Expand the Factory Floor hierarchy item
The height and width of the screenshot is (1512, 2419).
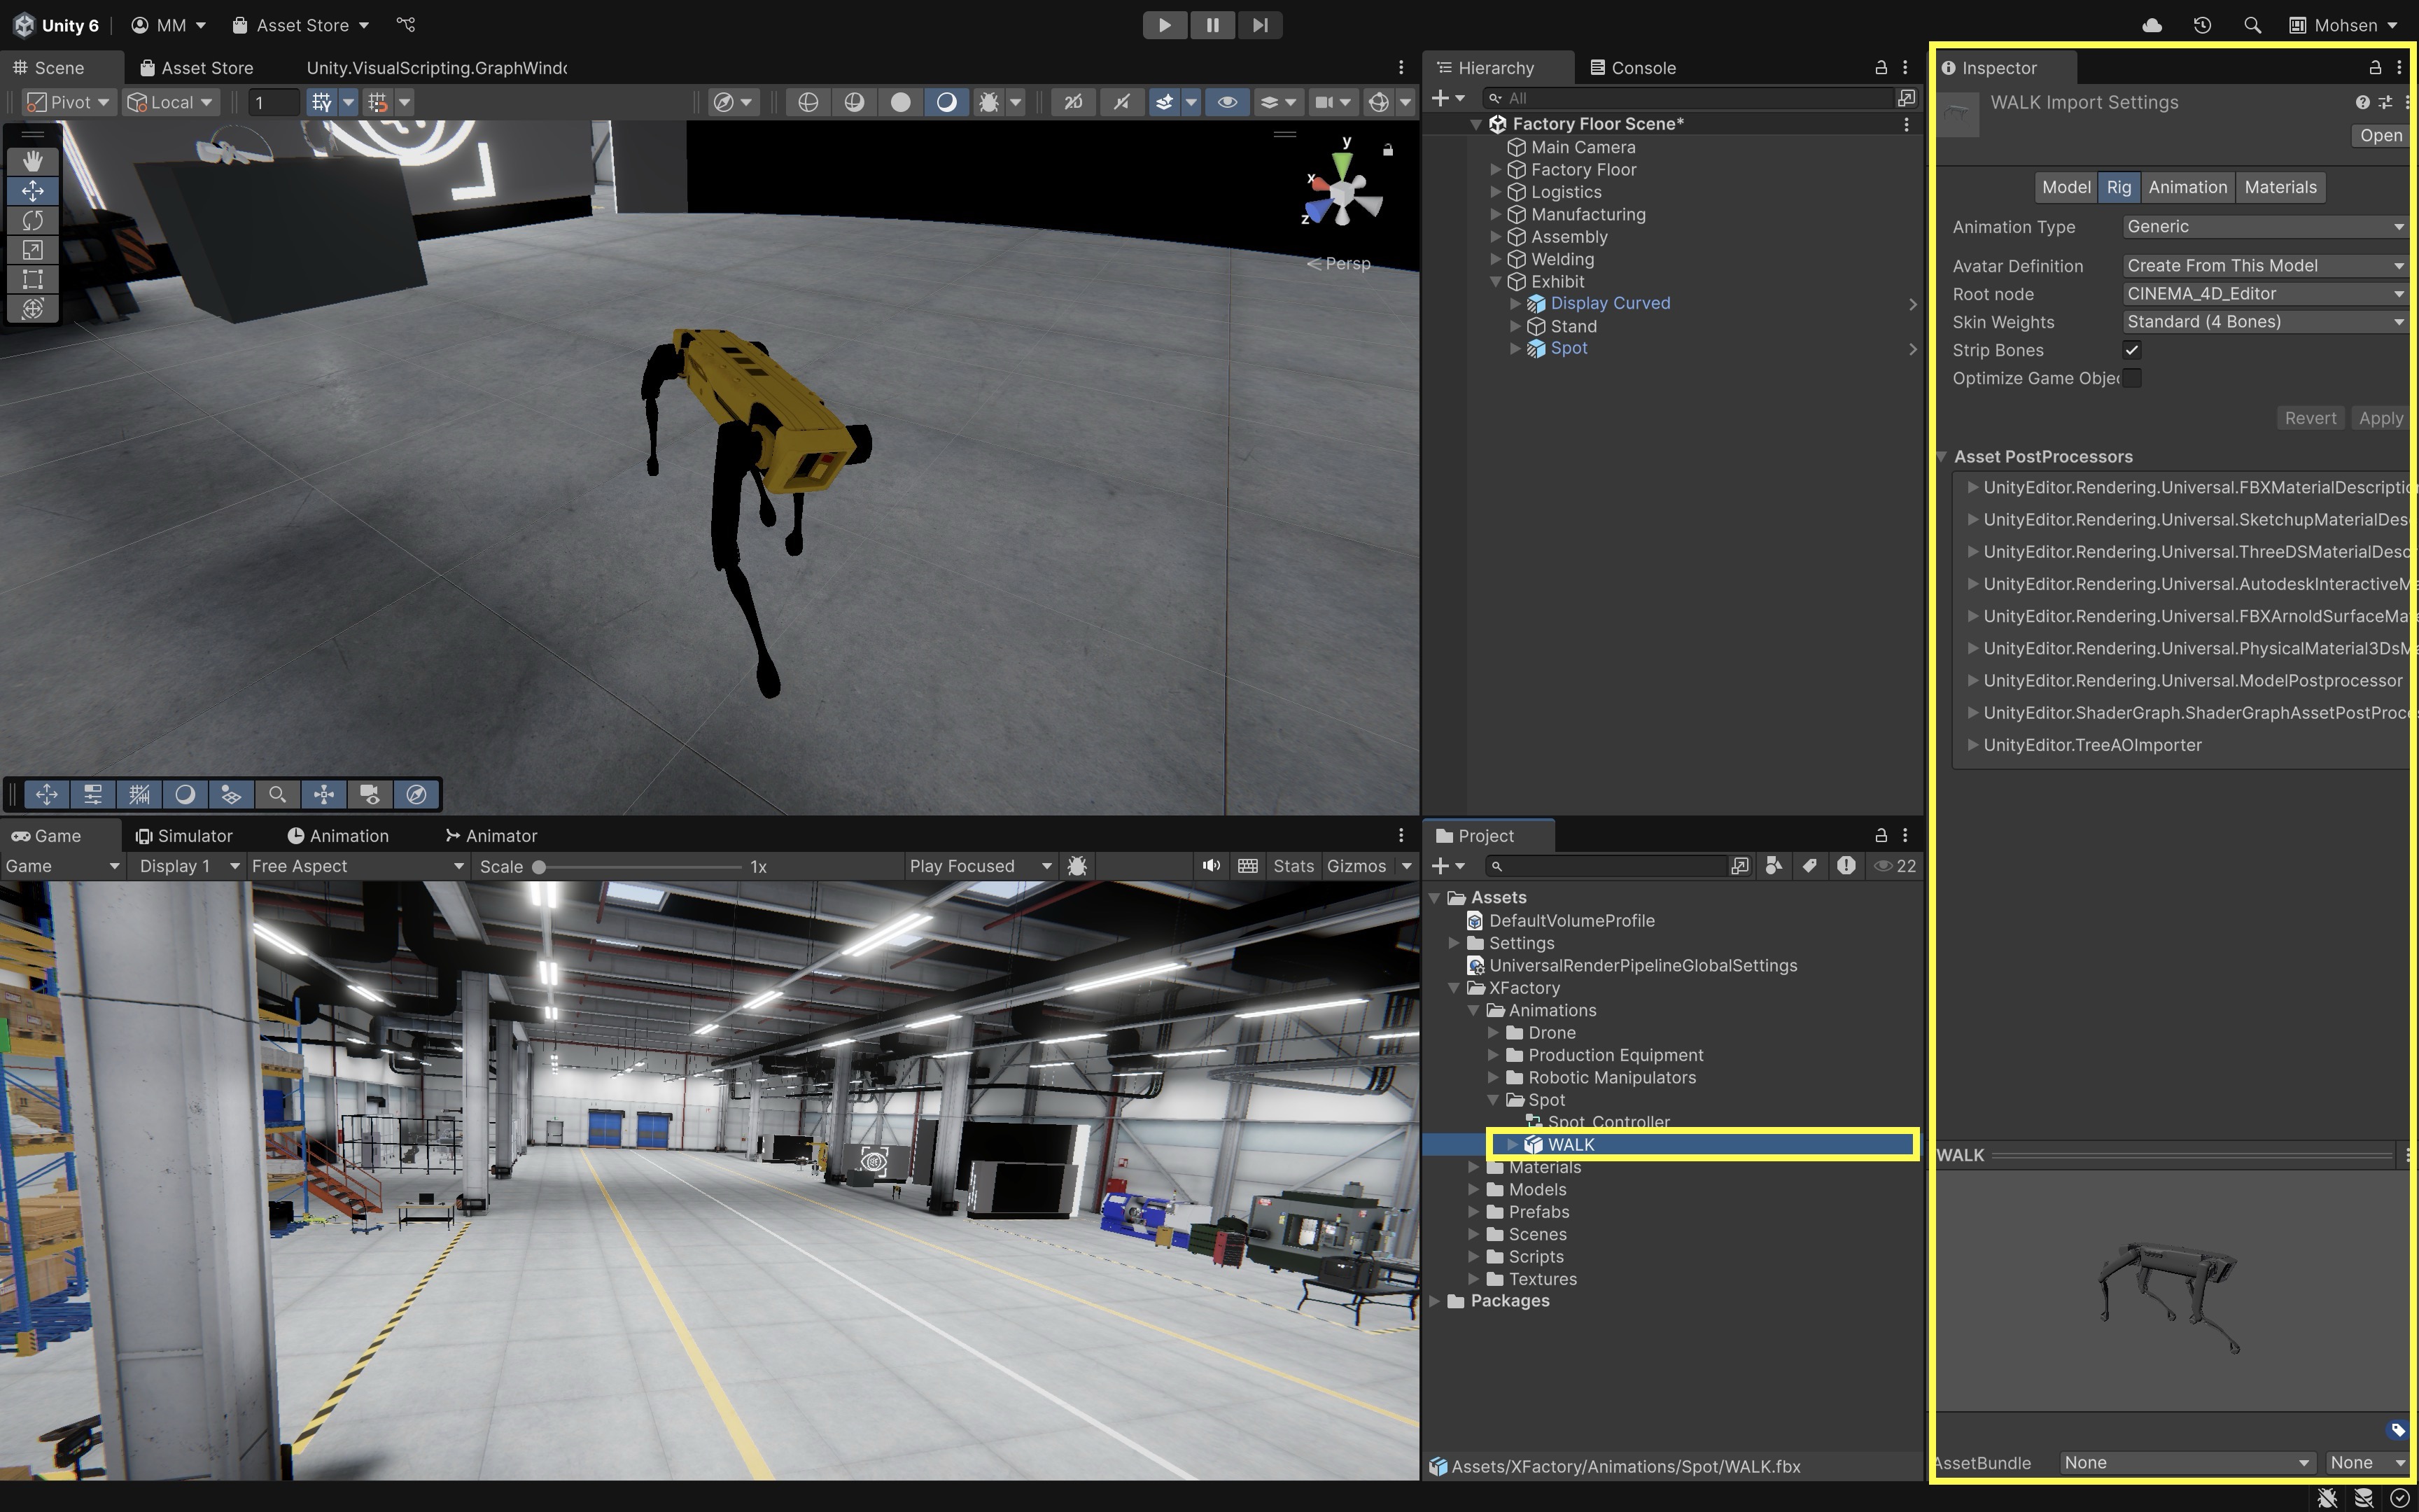pyautogui.click(x=1495, y=170)
